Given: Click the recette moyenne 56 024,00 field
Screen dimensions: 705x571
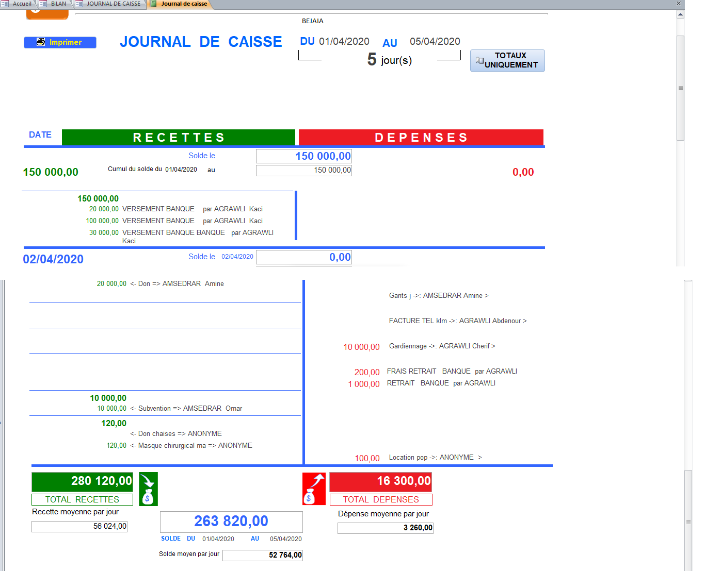Looking at the screenshot, I should [79, 526].
